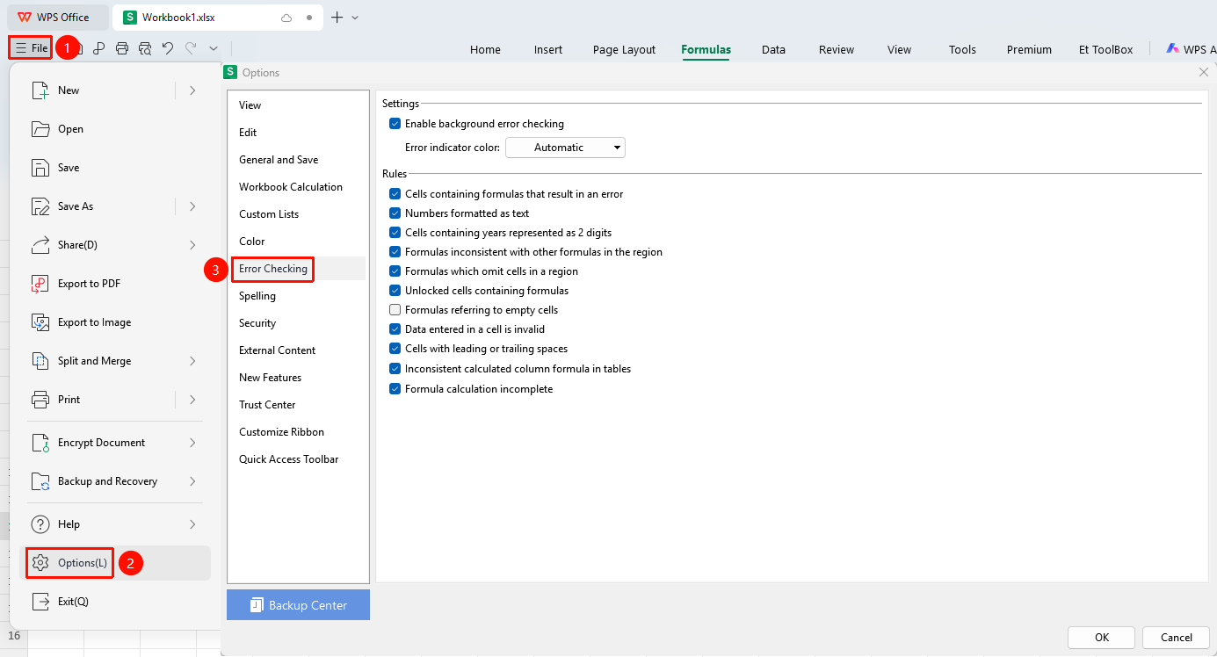
Task: Select Workbook Calculation in Options list
Action: pyautogui.click(x=291, y=187)
